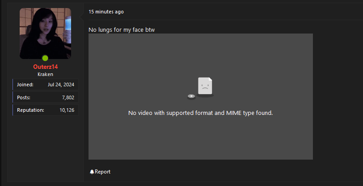The image size is (363, 186).
Task: Click the Kraken rank title
Action: (45, 74)
